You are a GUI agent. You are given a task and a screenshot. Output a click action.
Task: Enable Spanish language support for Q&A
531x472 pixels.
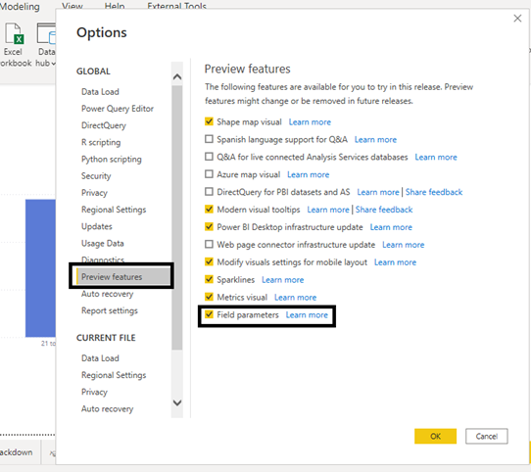(209, 139)
